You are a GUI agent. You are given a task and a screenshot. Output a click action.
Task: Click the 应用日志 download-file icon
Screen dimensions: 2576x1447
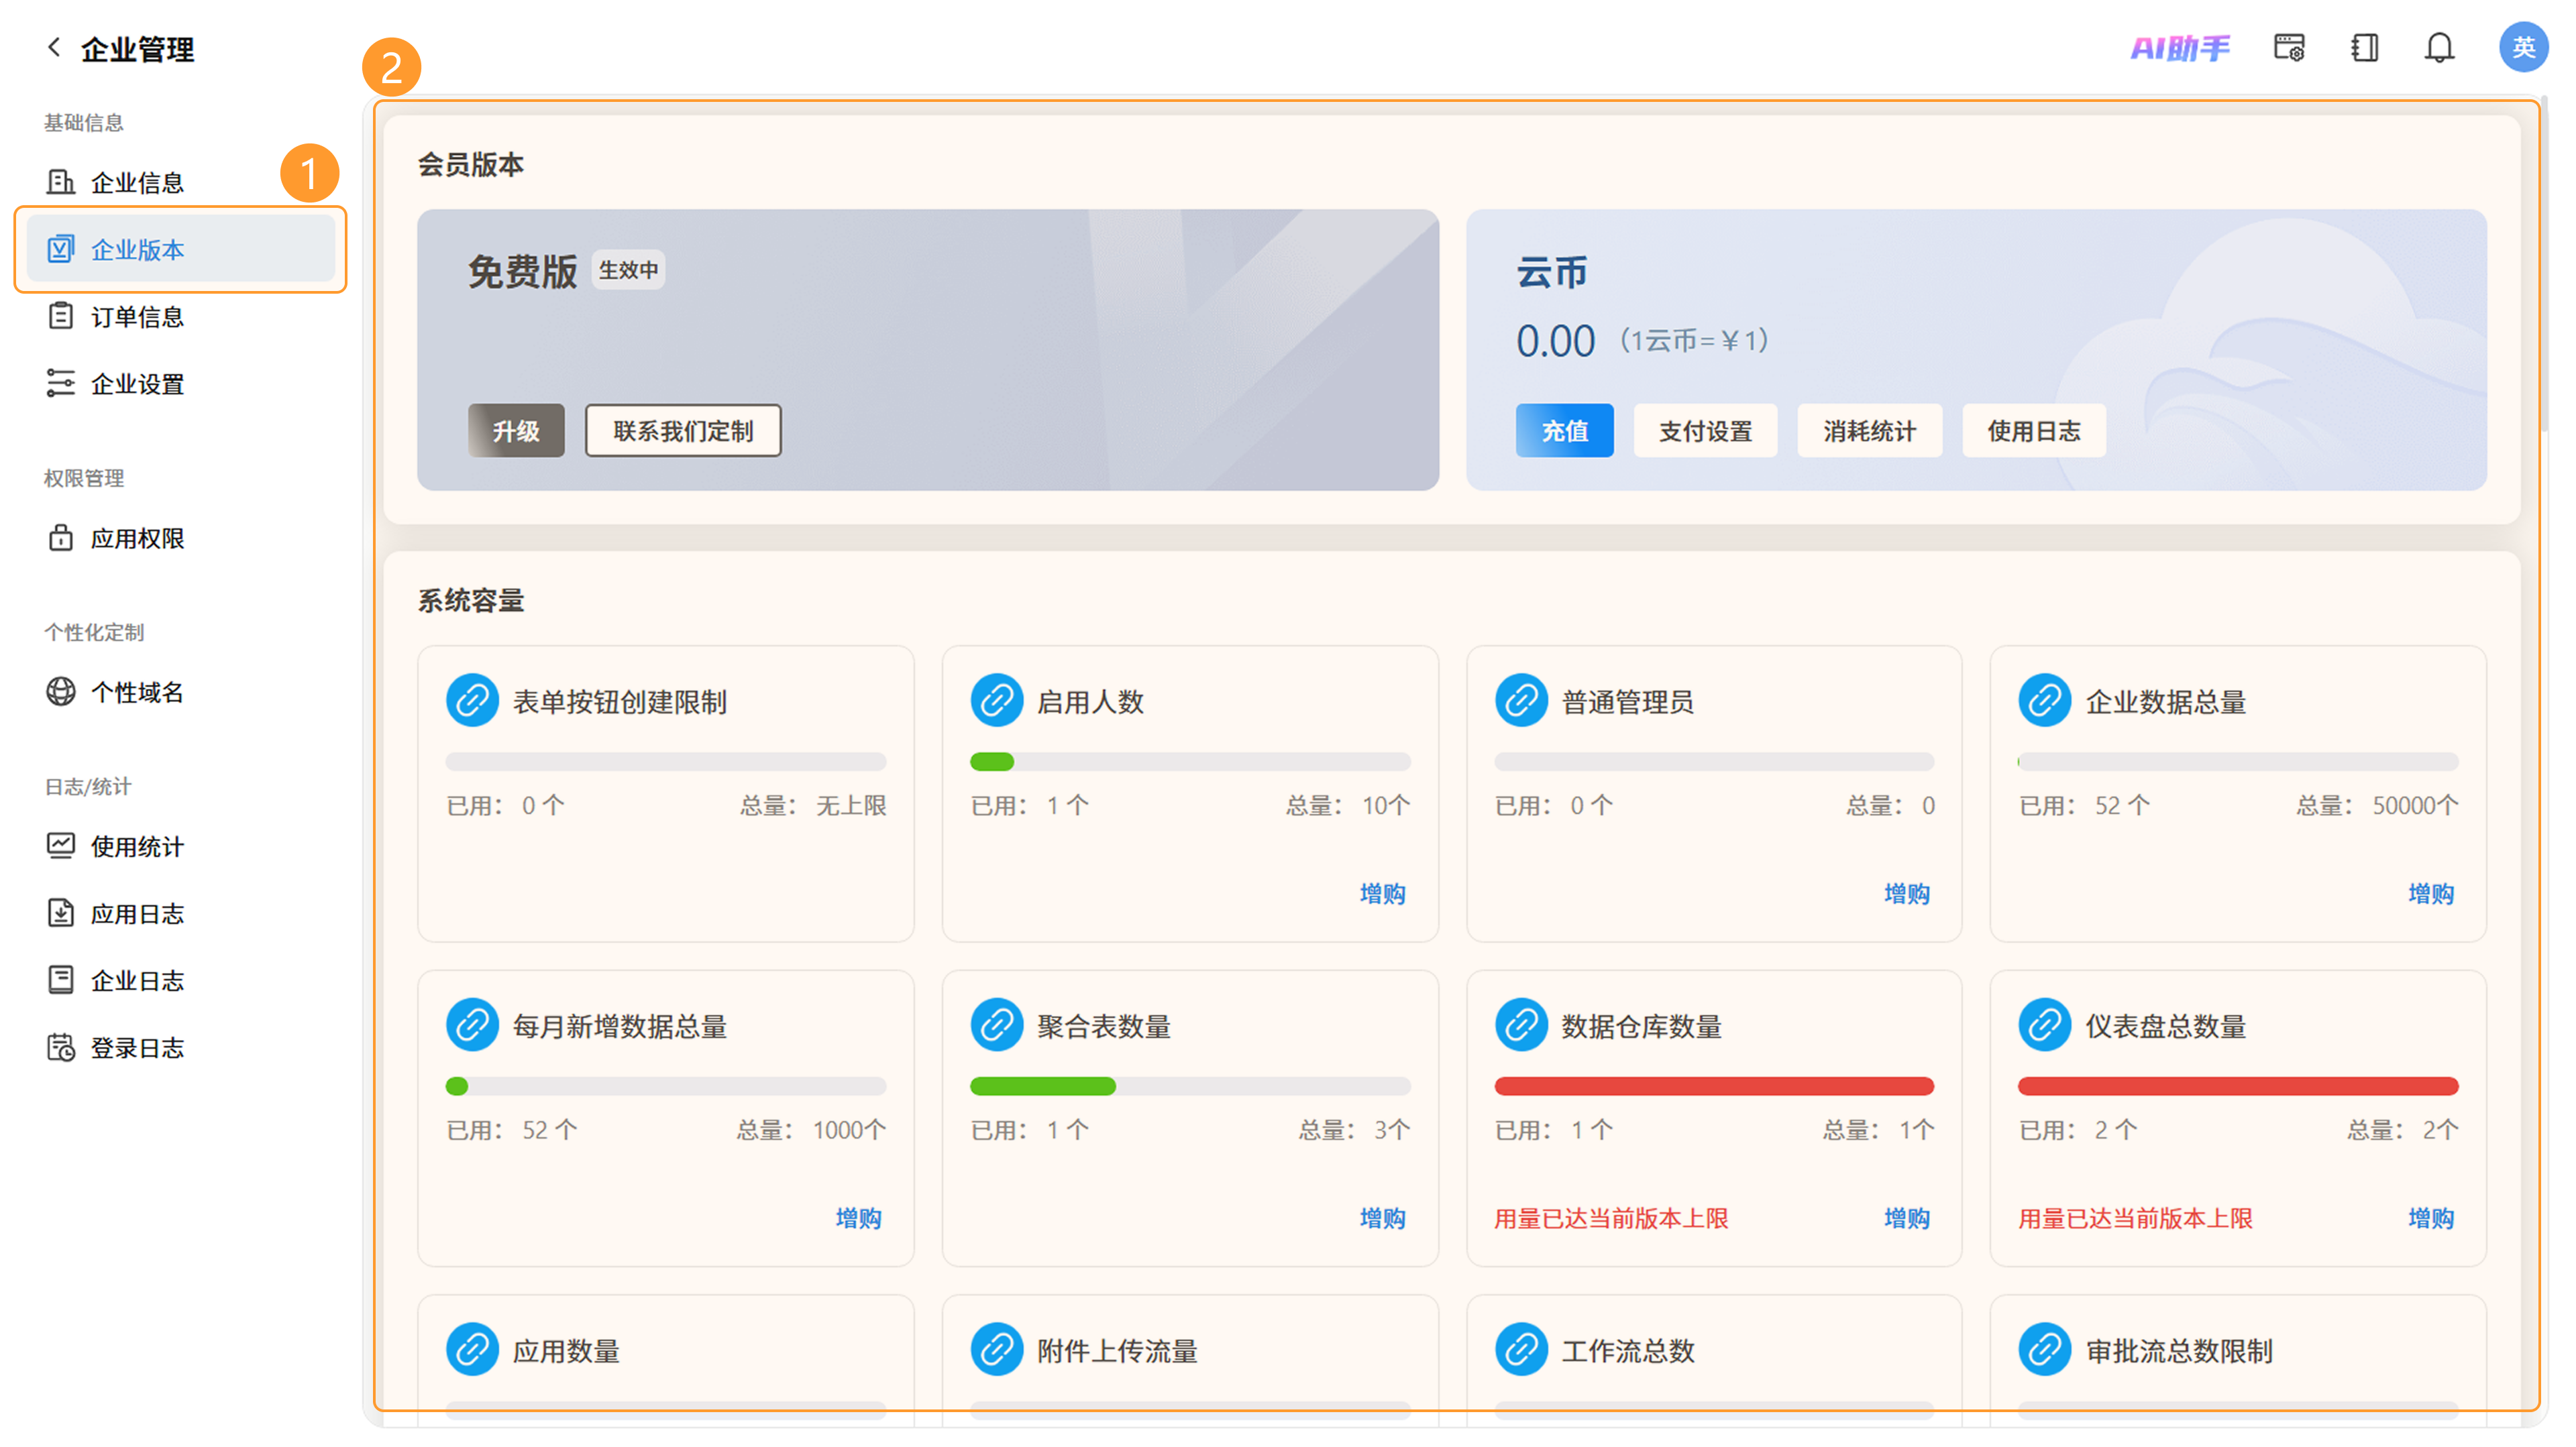point(60,913)
